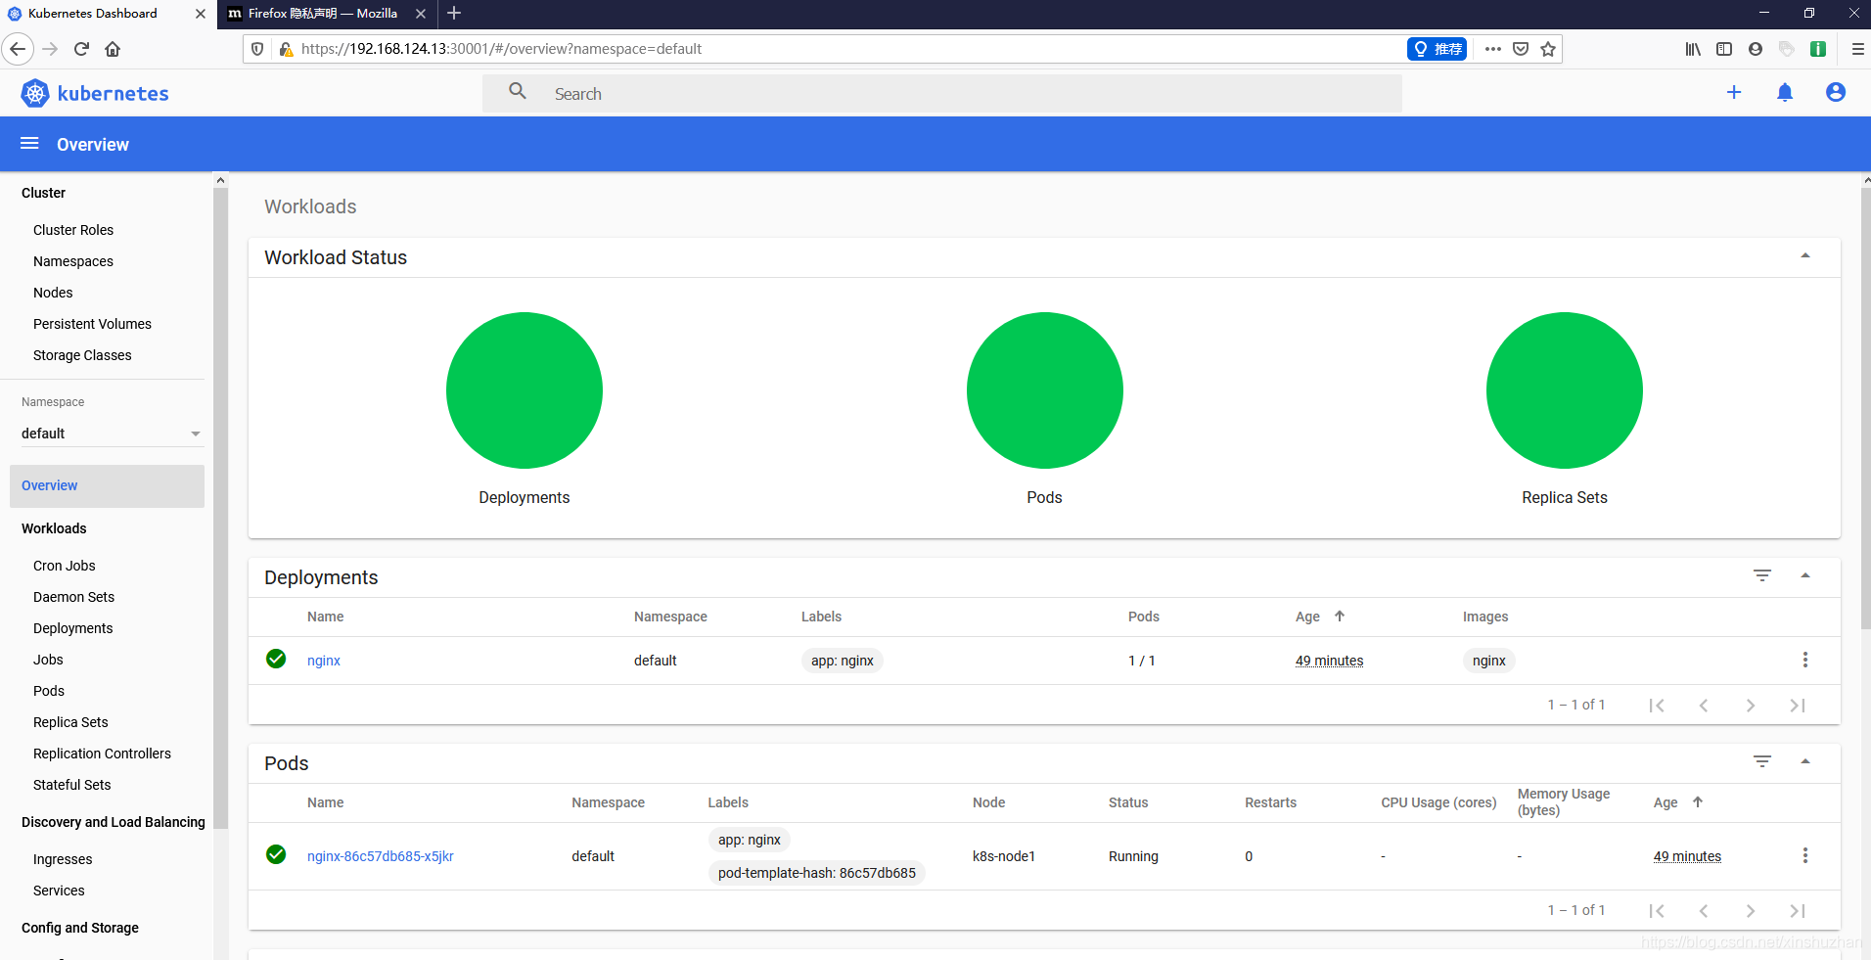Switch to the Kubernetes Dashboard tab

click(x=107, y=14)
